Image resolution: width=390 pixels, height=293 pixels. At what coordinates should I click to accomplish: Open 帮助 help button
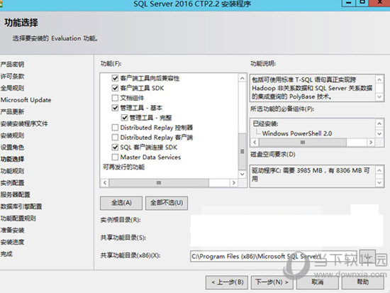[x=362, y=282]
